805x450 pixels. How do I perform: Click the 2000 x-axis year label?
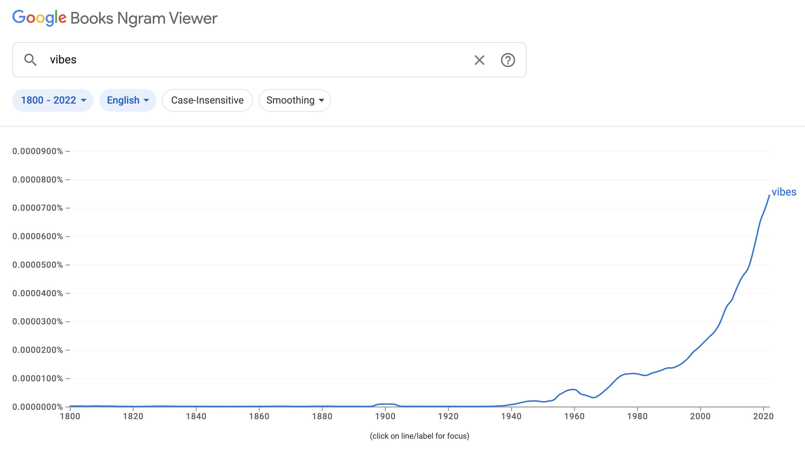tap(700, 416)
